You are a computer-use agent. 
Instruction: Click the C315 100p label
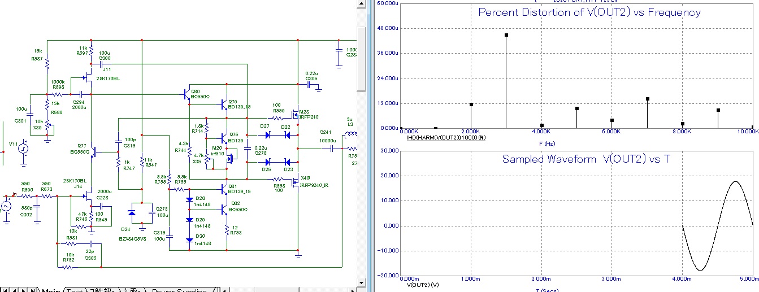point(130,141)
